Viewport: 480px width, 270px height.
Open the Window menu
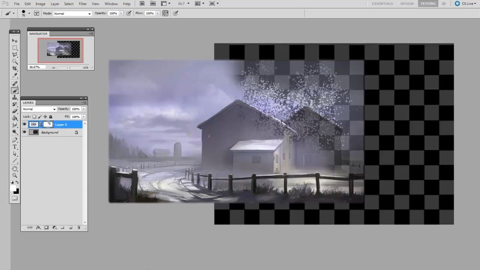click(111, 4)
